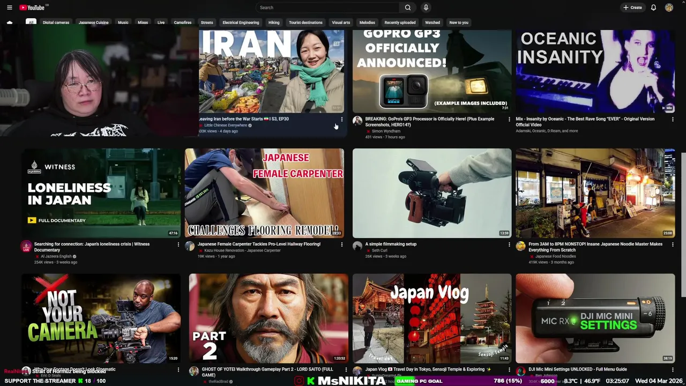
Task: Open the hamburger guide menu
Action: [x=9, y=8]
